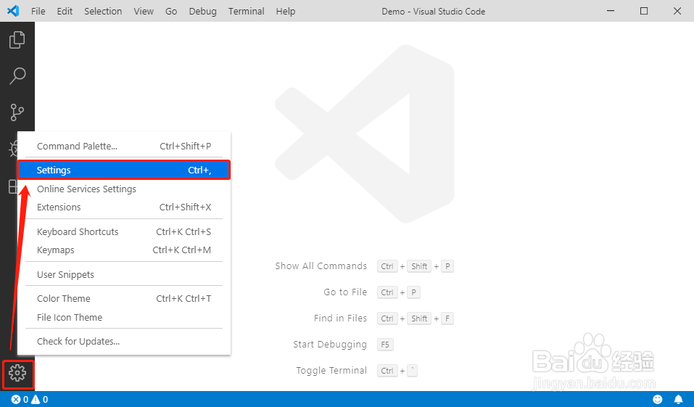Viewport: 694px width, 407px height.
Task: Open Keyboard Shortcuts menu entry
Action: pyautogui.click(x=124, y=232)
